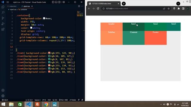Click Spaces: 4 indentation setting

coord(37,100)
